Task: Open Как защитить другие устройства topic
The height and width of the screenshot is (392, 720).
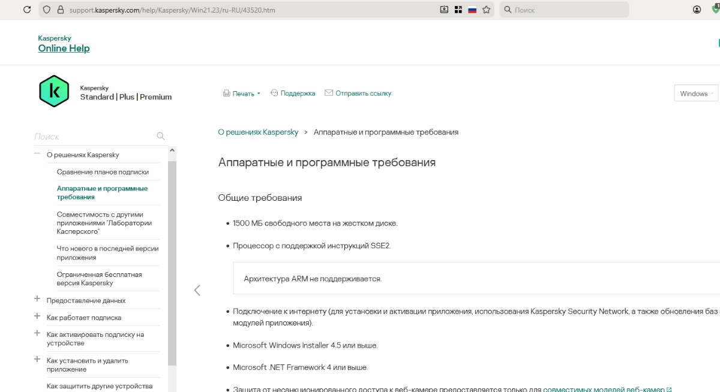Action: (x=100, y=386)
